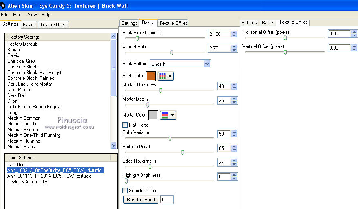Select Settings tab in middle panel
This screenshot has height=209, width=358.
tap(129, 23)
